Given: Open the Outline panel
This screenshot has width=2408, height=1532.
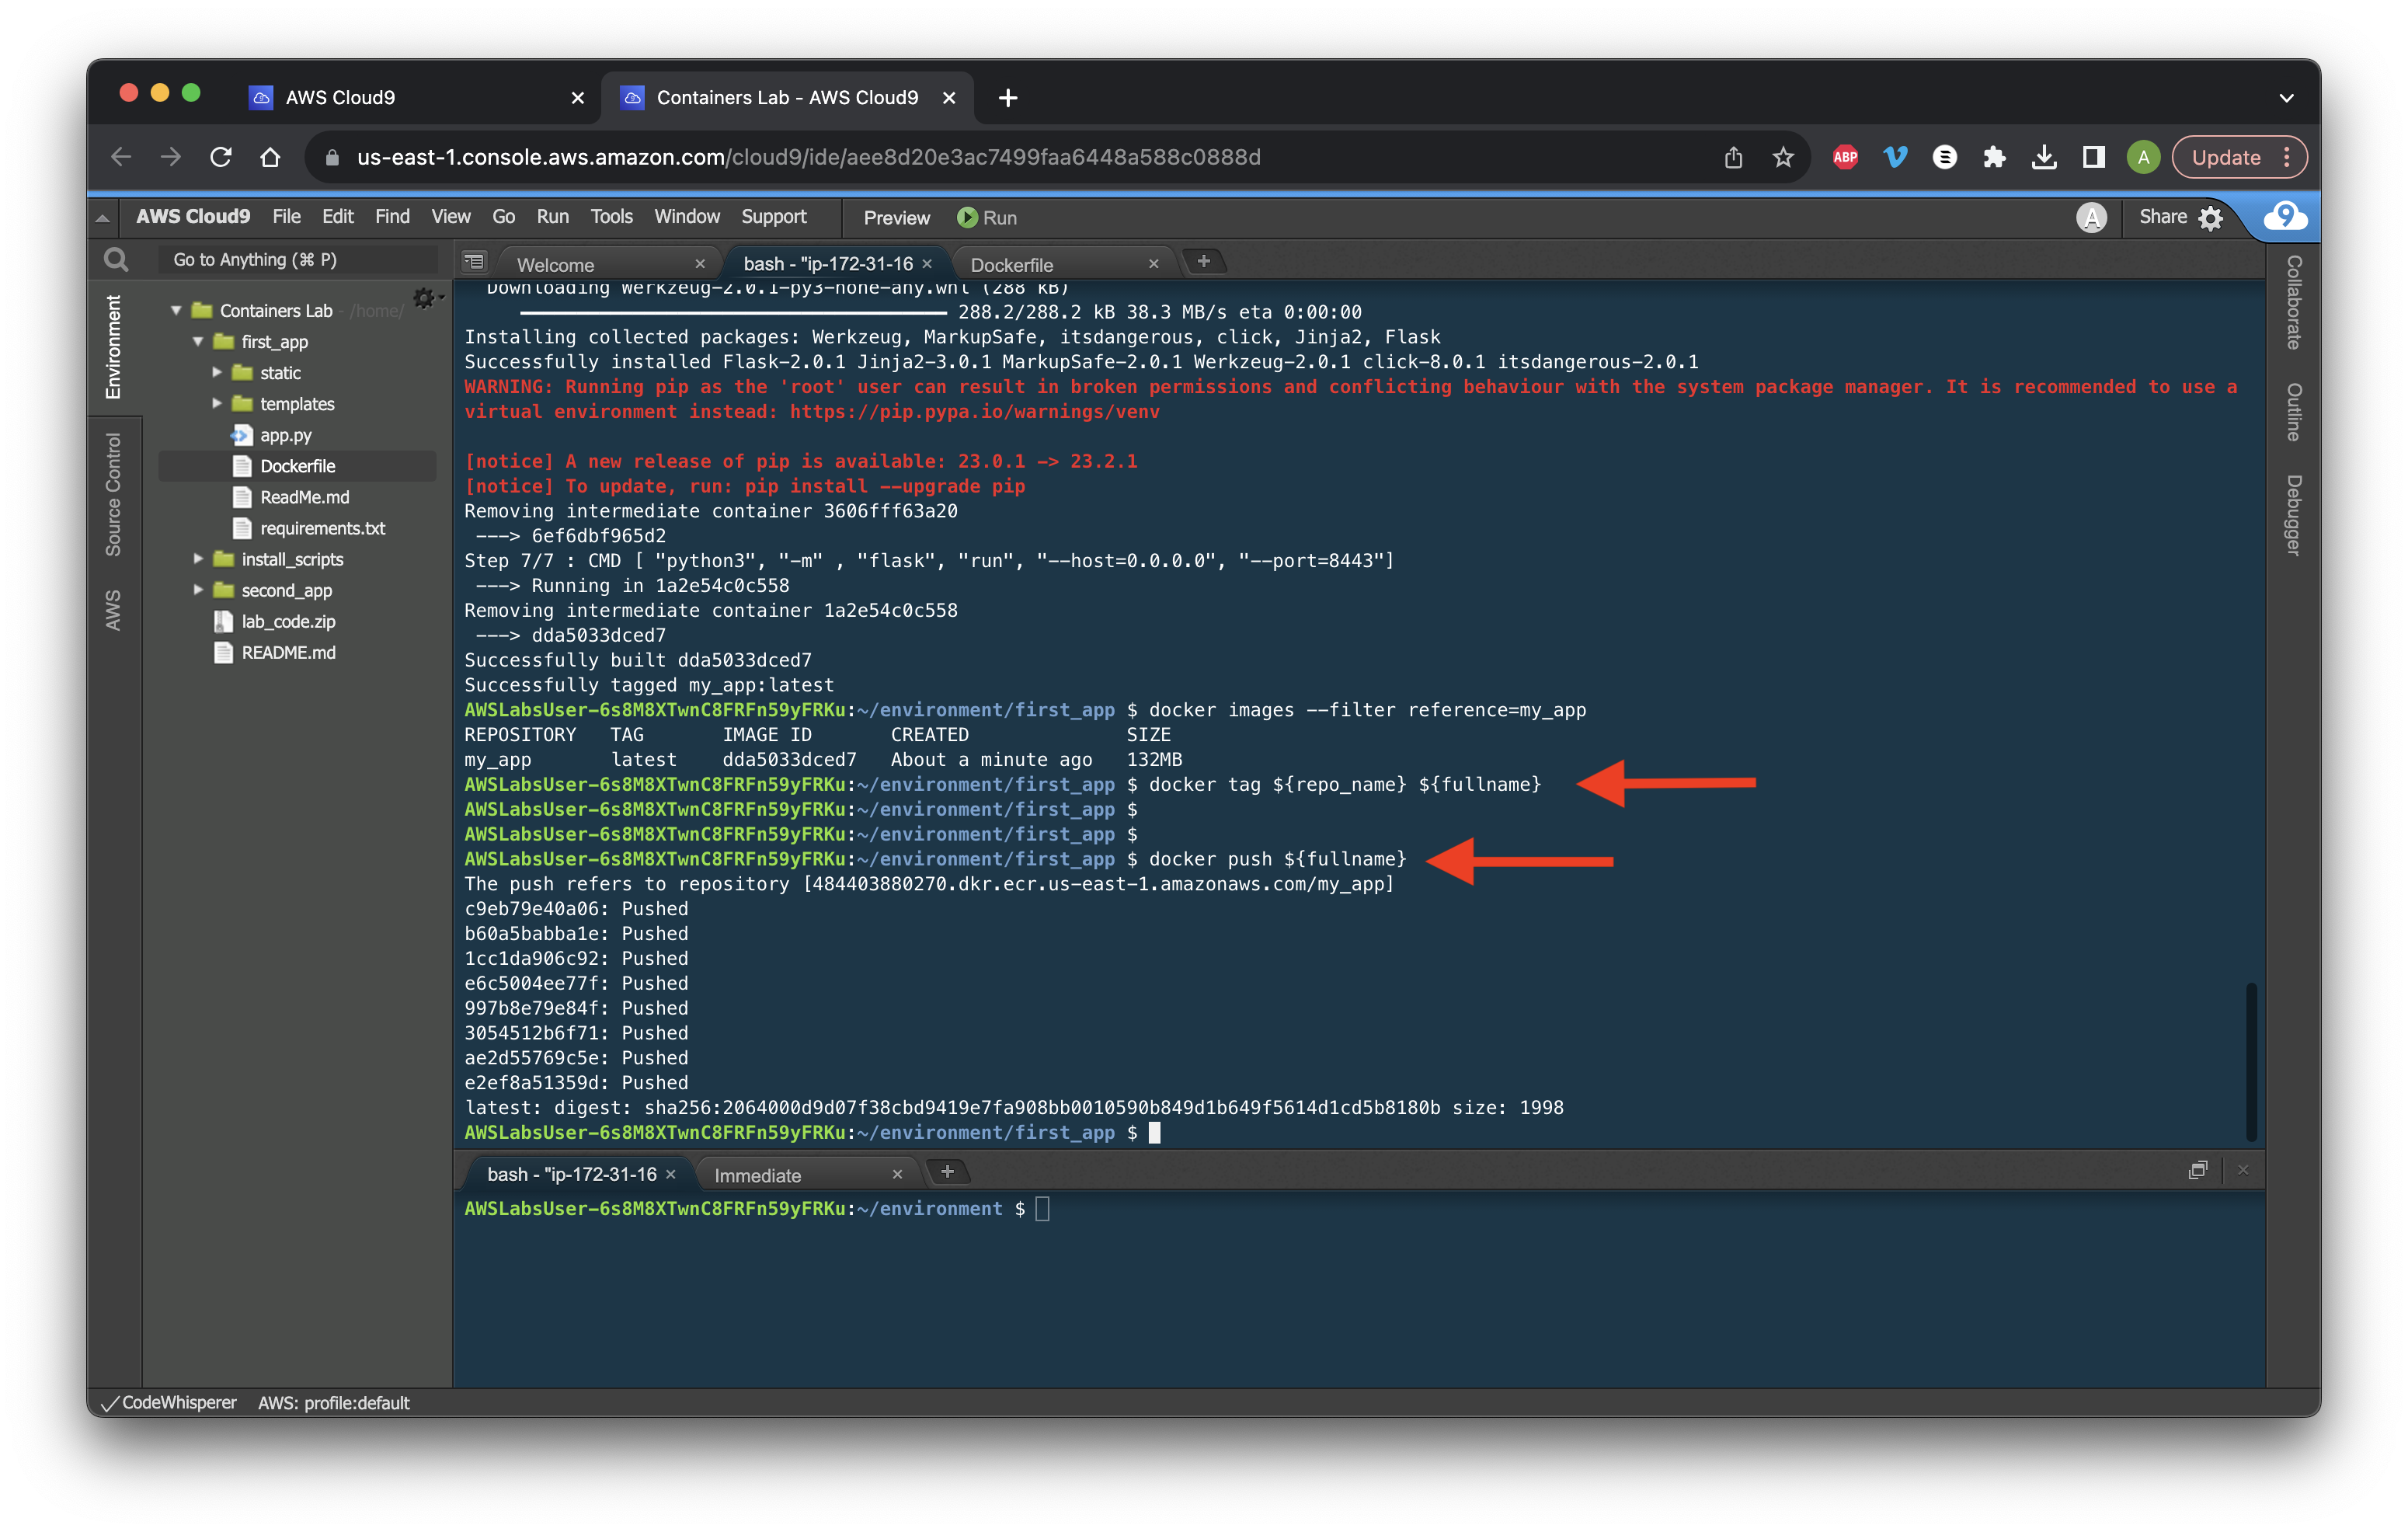Looking at the screenshot, I should tap(2294, 411).
